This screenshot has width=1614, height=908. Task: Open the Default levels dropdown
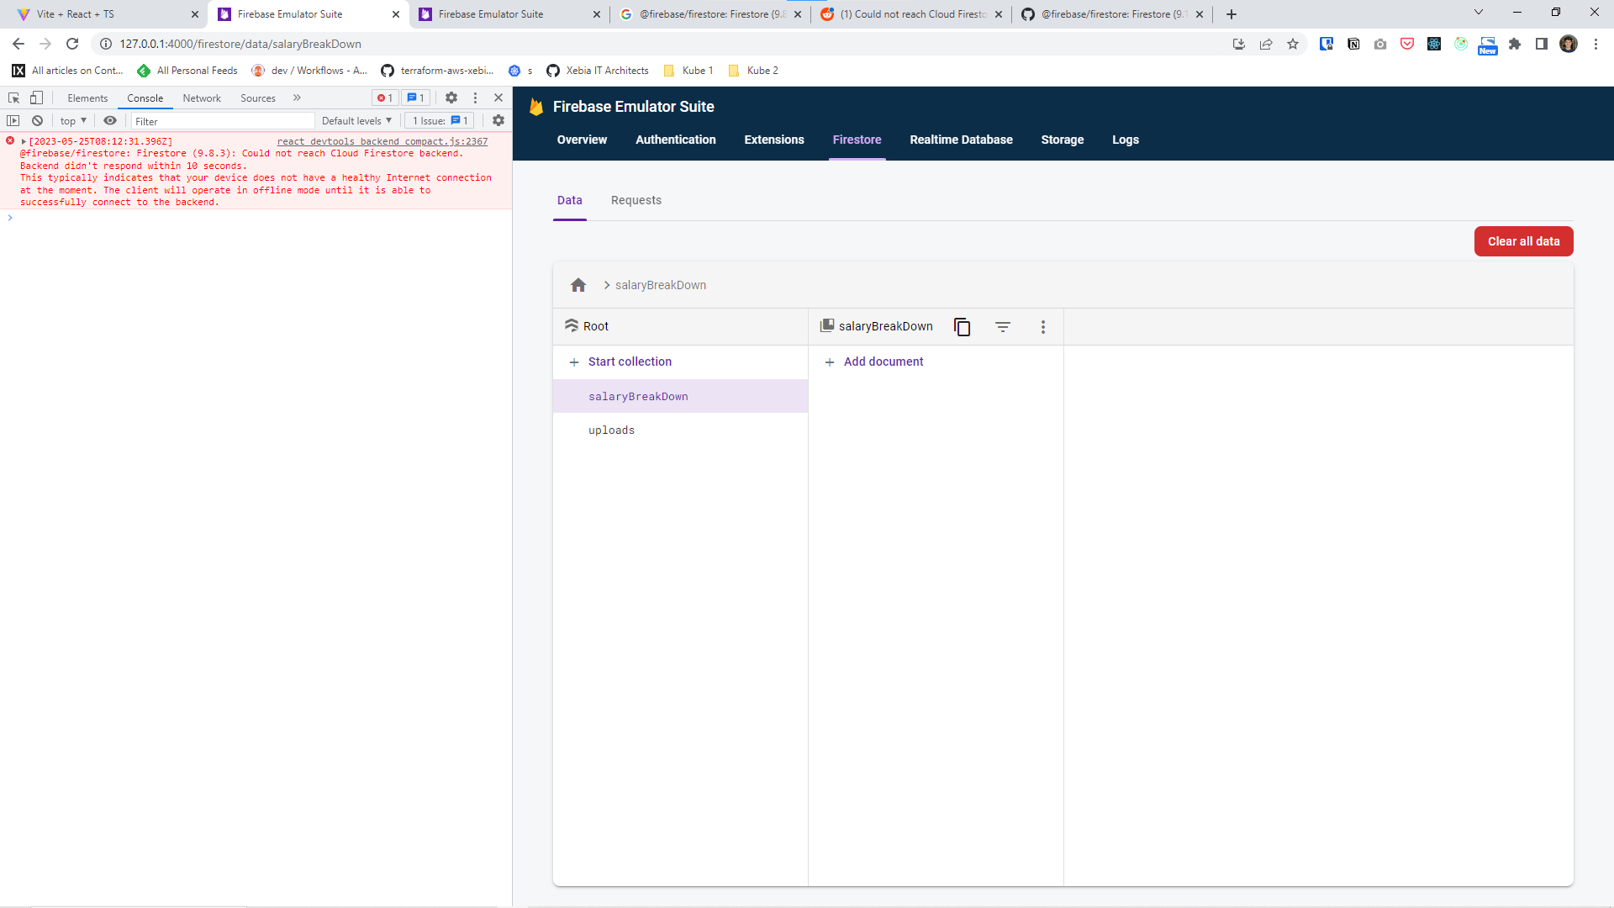356,120
